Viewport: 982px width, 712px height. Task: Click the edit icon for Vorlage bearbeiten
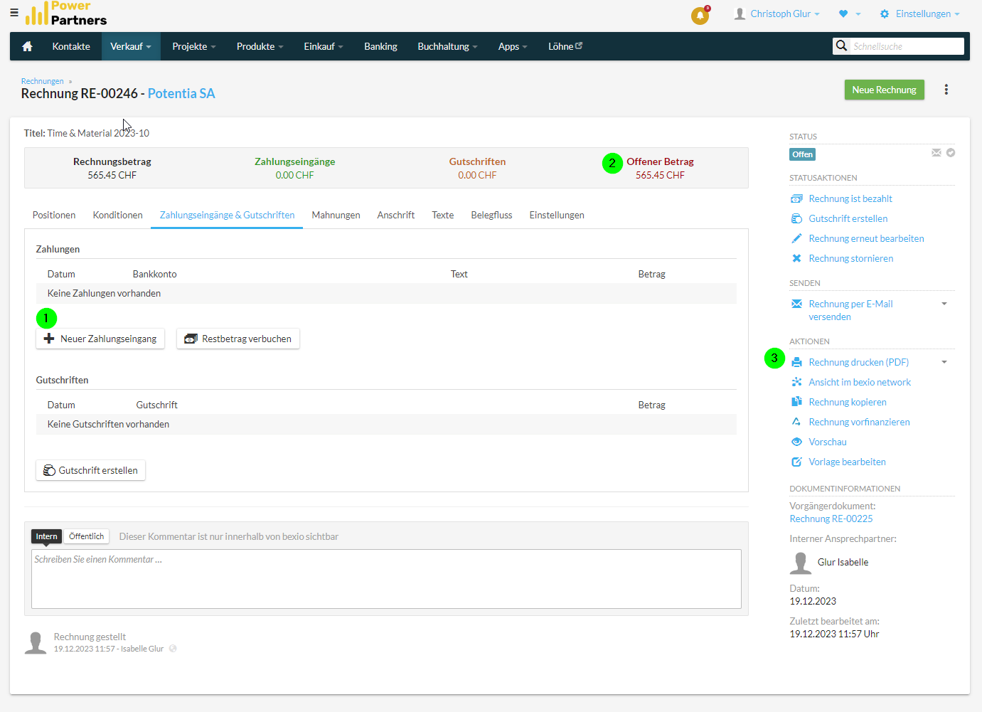click(x=797, y=462)
